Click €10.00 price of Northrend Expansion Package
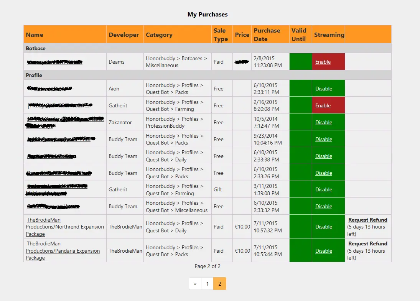420x301 pixels. 242,227
